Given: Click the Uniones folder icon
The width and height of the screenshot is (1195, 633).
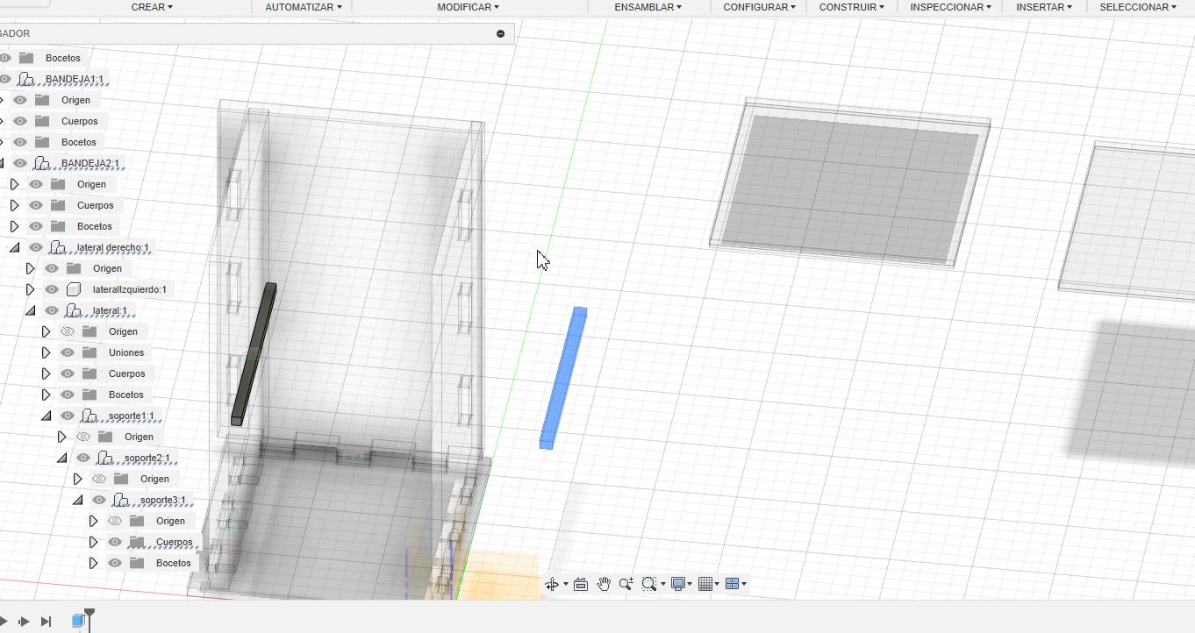Looking at the screenshot, I should pos(89,352).
